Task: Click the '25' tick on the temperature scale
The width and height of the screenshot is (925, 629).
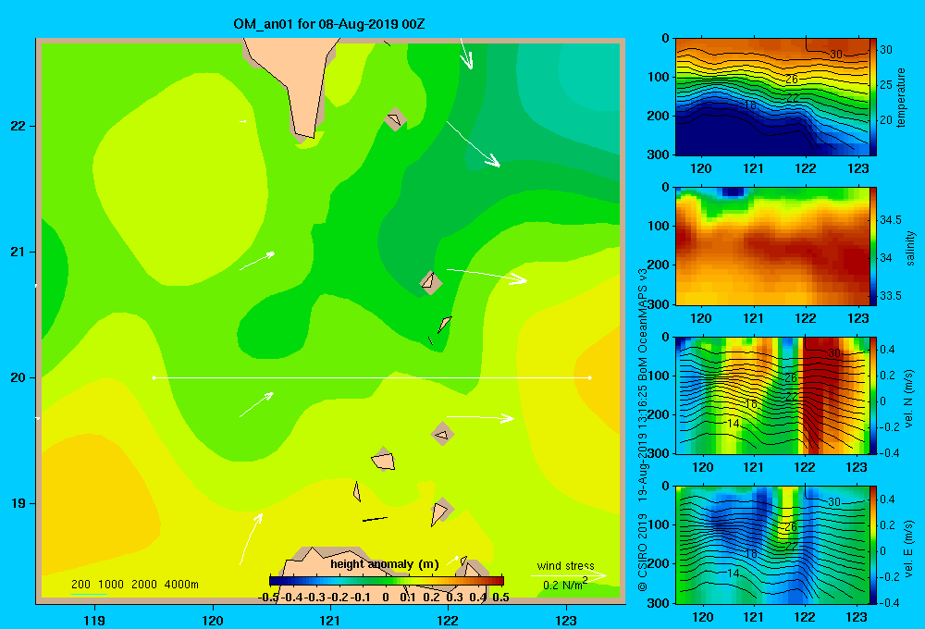Action: pyautogui.click(x=886, y=85)
